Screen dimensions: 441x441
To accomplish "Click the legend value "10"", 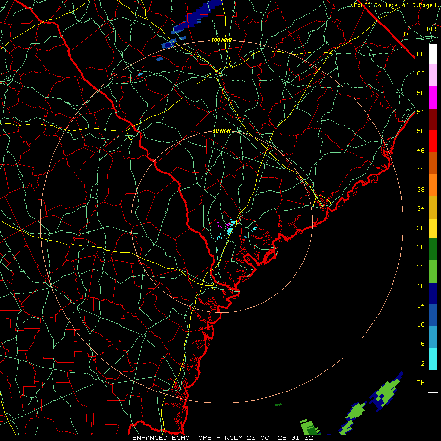I will (x=421, y=324).
